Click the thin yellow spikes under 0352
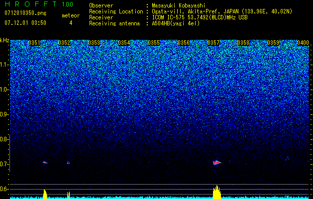313x199 pixels. click(69, 195)
